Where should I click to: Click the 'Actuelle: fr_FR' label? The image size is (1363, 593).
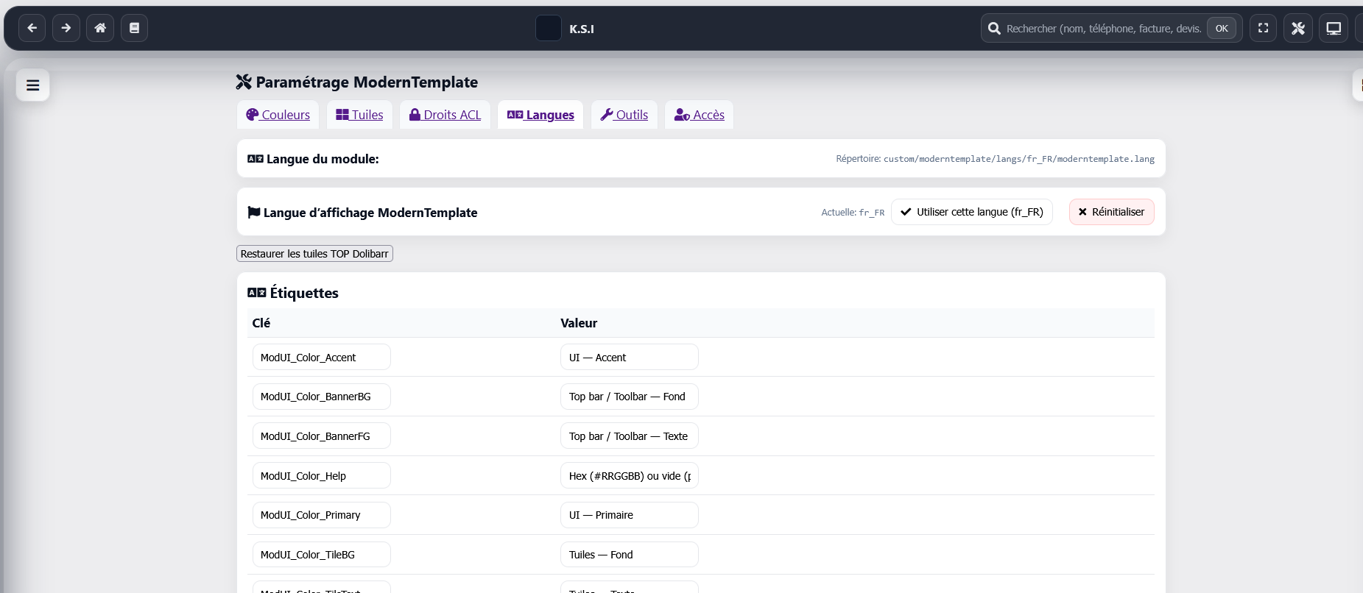853,213
